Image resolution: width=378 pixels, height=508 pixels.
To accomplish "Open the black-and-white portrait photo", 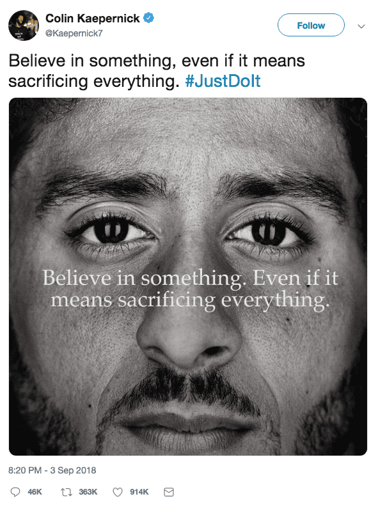I will [x=188, y=277].
